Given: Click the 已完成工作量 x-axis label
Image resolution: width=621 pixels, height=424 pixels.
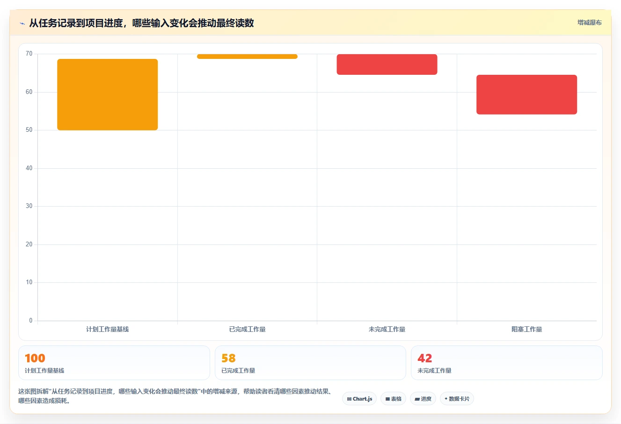Looking at the screenshot, I should coord(247,329).
